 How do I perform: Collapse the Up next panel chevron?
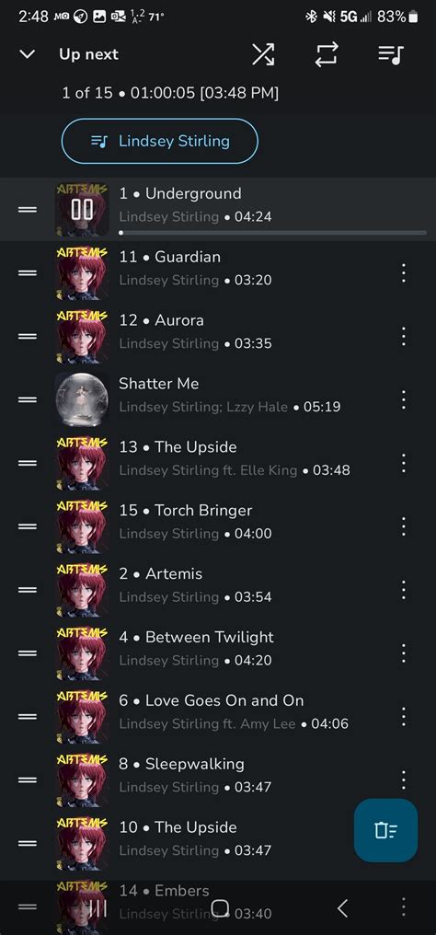pos(28,54)
